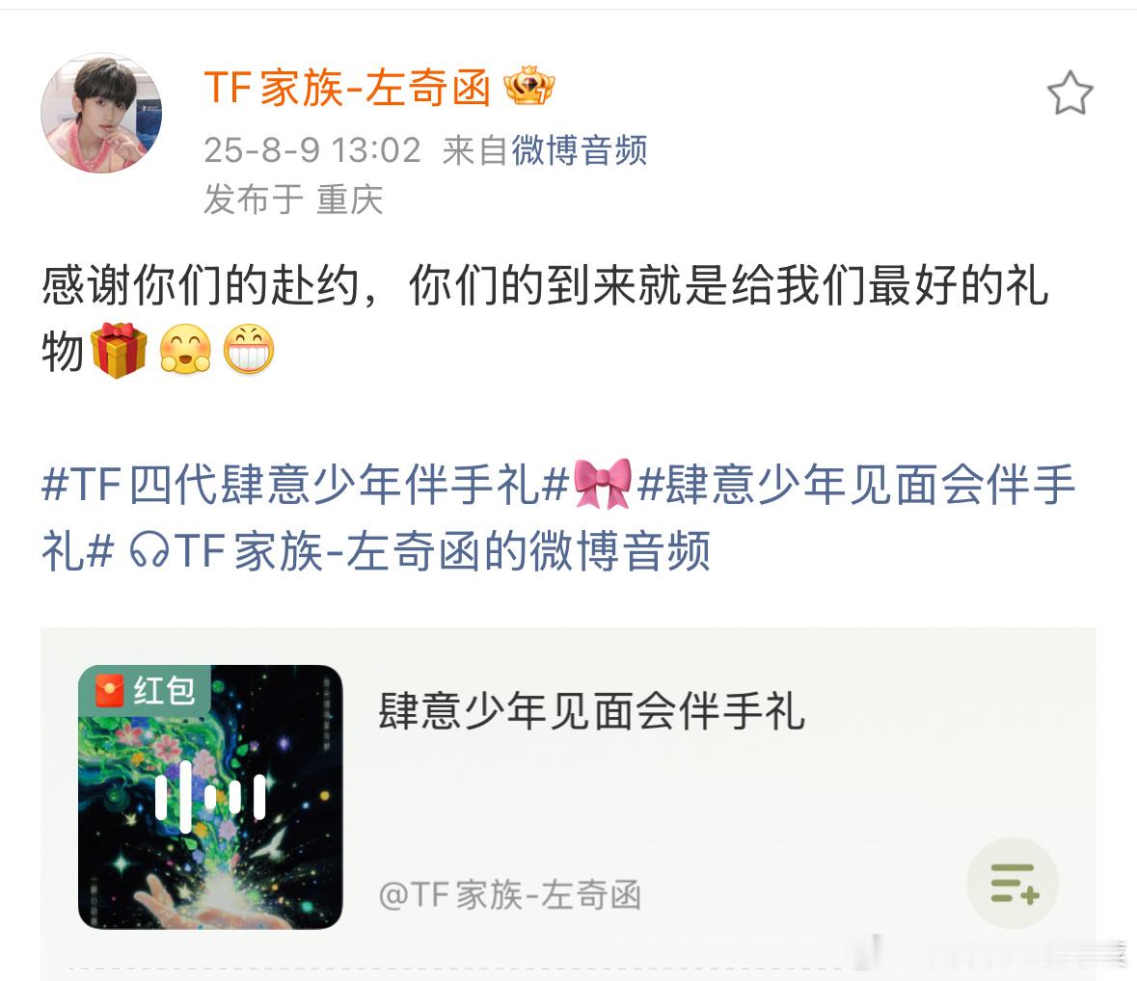Click the 发布于 重庆 location text
1137x981 pixels.
(293, 199)
